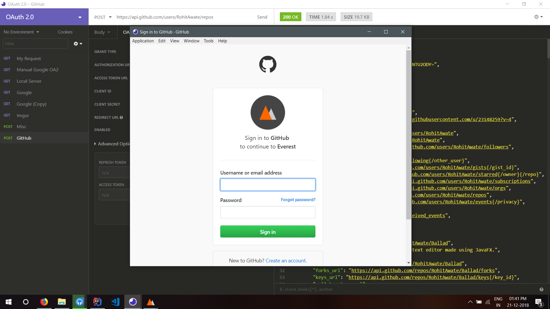Open Firefox from the taskbar
This screenshot has width=550, height=309.
[44, 302]
